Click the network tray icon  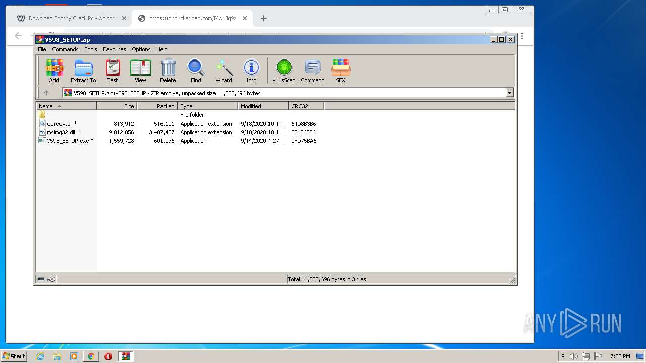[586, 356]
